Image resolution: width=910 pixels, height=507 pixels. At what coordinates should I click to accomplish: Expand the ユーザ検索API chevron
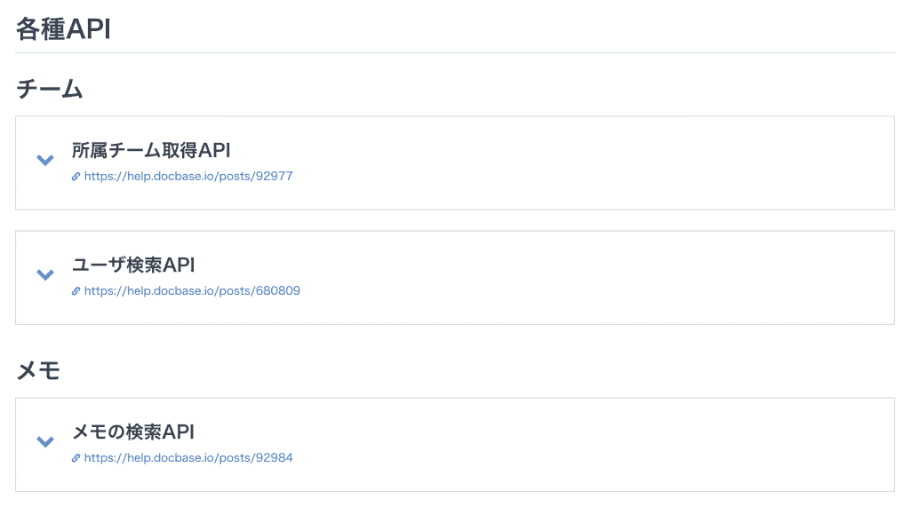[x=45, y=274]
